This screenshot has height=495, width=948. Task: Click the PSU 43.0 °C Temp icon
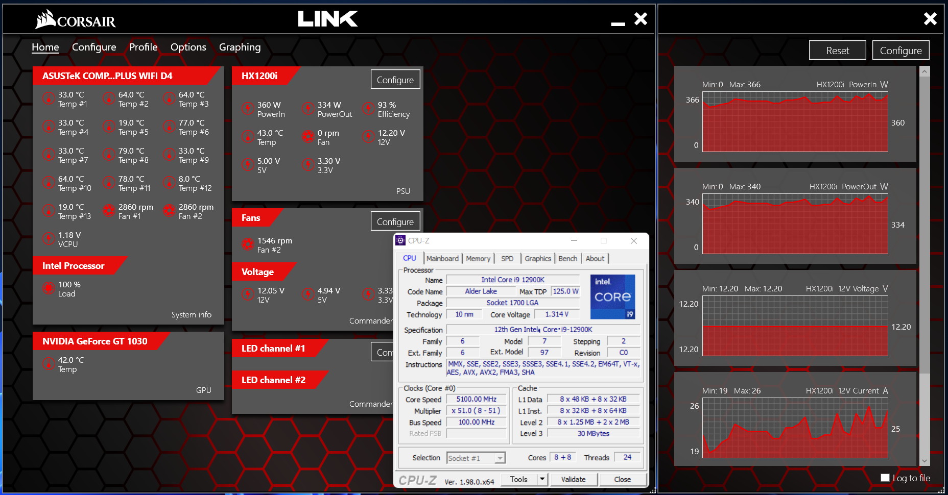click(248, 136)
